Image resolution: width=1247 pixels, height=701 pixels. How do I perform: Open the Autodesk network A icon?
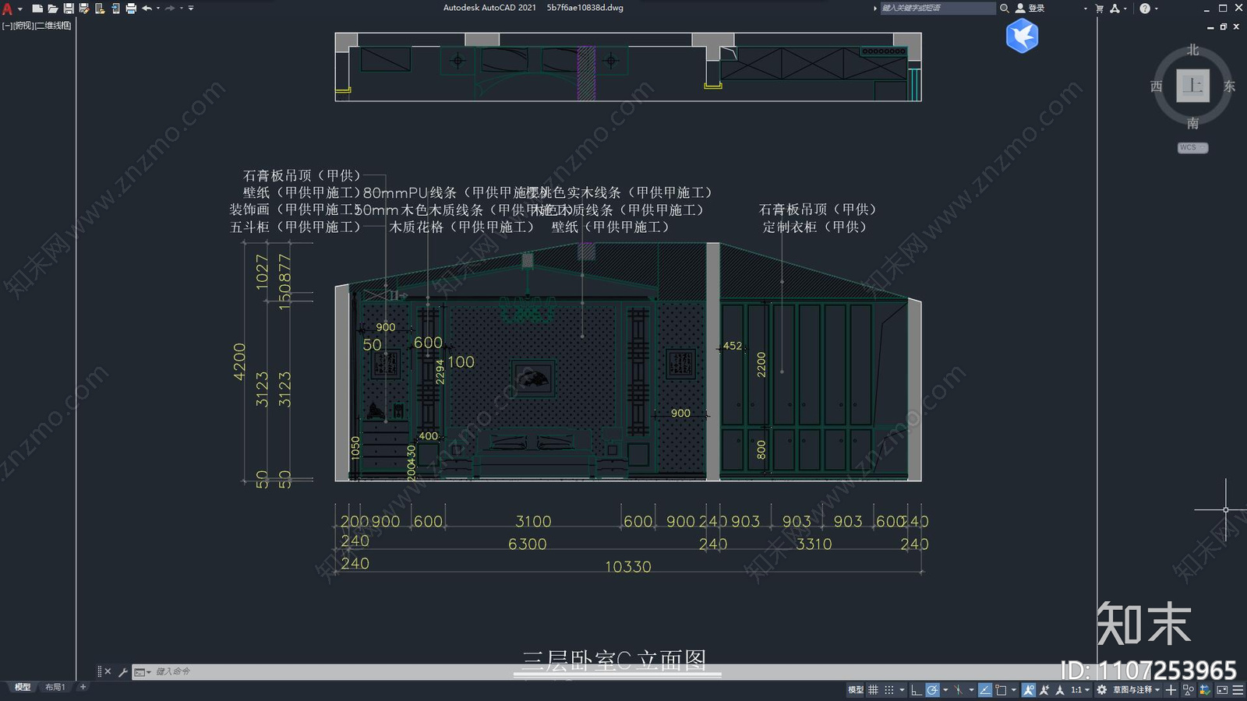click(x=1115, y=9)
